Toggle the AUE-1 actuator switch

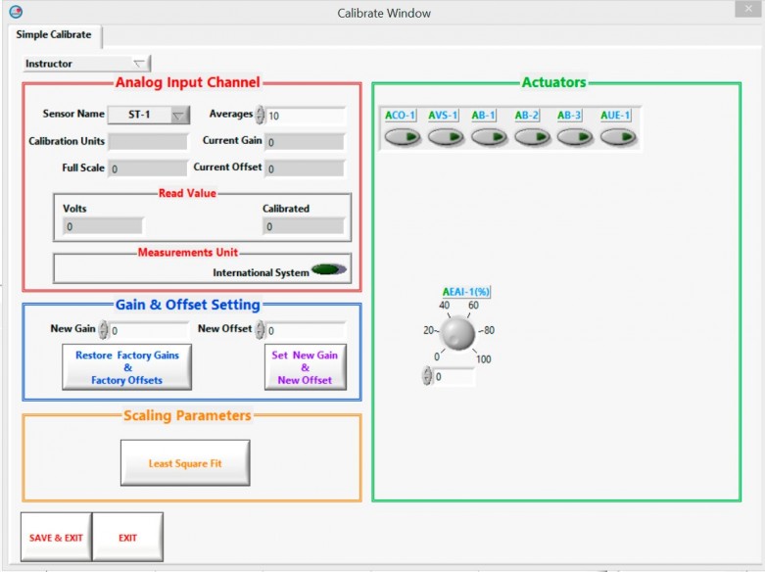point(618,137)
